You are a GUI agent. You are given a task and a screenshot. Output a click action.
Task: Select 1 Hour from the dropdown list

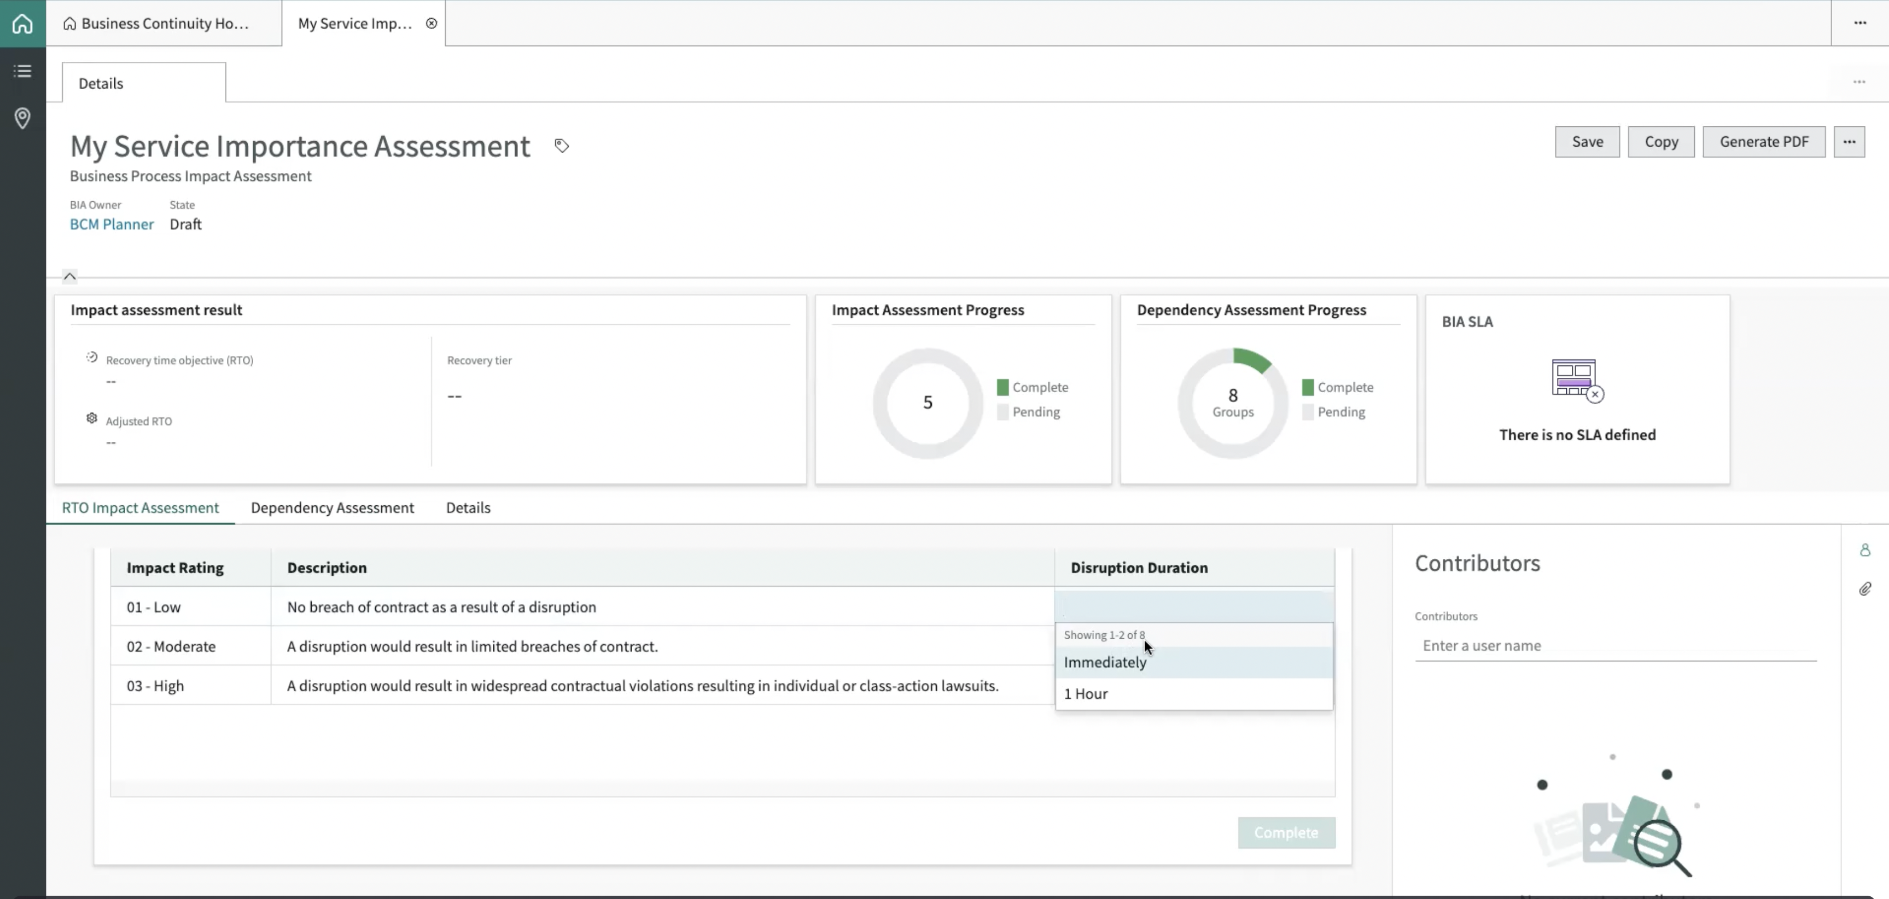(x=1194, y=694)
